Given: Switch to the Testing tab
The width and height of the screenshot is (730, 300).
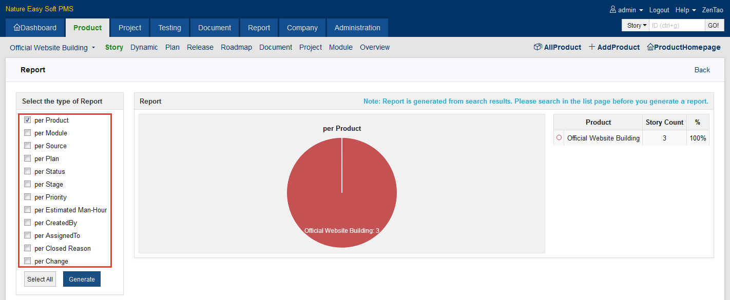Looking at the screenshot, I should click(x=169, y=28).
